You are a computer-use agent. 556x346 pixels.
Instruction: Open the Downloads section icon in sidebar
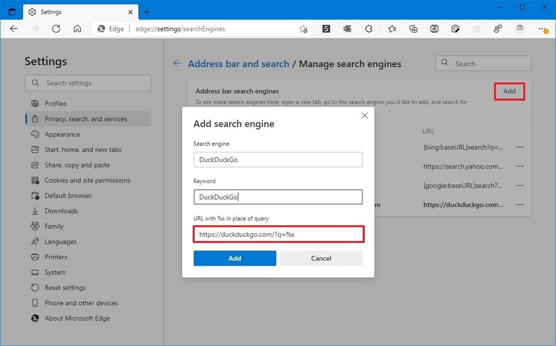(x=36, y=210)
